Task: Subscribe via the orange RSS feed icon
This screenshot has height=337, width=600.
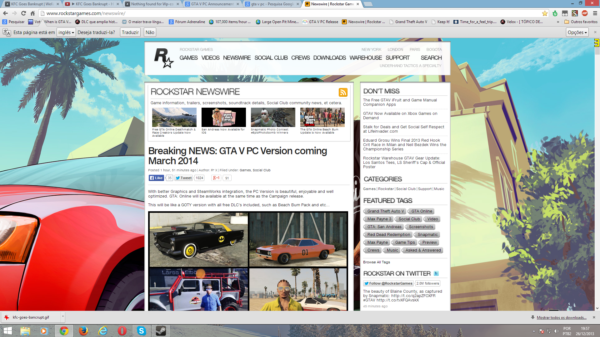Action: click(343, 92)
